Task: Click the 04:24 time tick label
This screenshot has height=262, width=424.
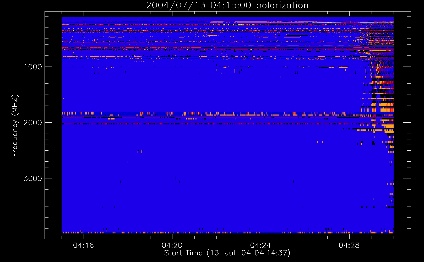Action: 261,245
